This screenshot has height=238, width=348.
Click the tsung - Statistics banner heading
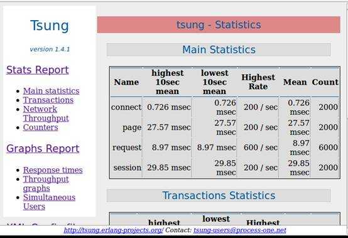pyautogui.click(x=219, y=24)
